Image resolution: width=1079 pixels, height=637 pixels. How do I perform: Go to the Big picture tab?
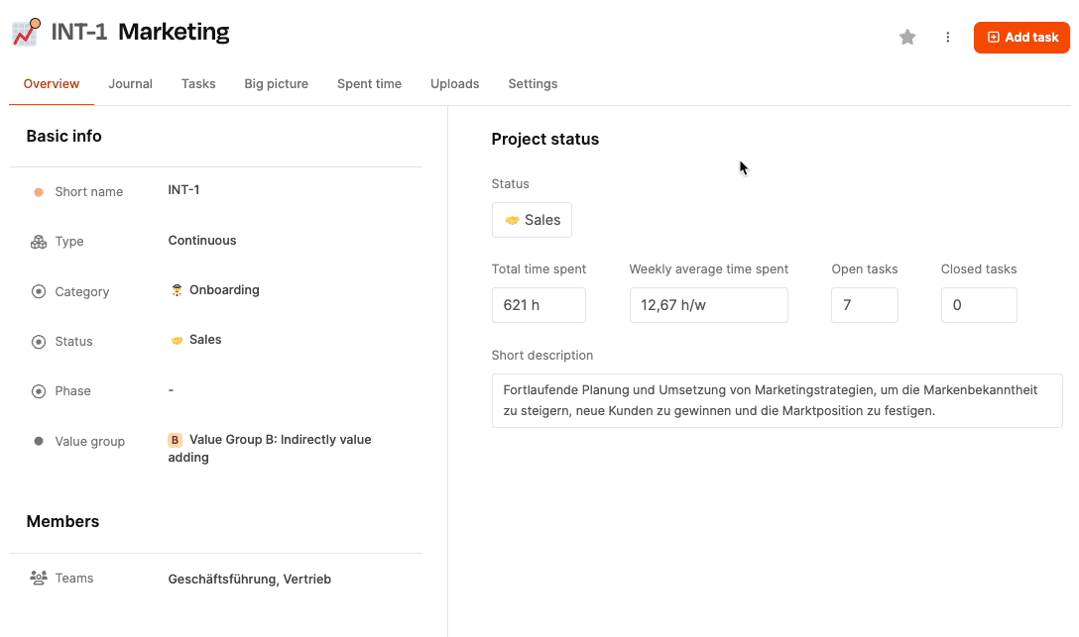(x=276, y=84)
